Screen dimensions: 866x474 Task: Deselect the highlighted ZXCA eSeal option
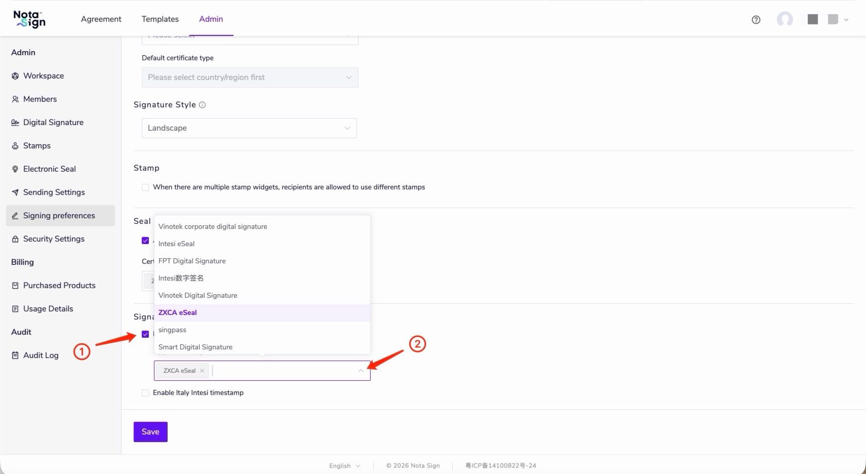262,312
